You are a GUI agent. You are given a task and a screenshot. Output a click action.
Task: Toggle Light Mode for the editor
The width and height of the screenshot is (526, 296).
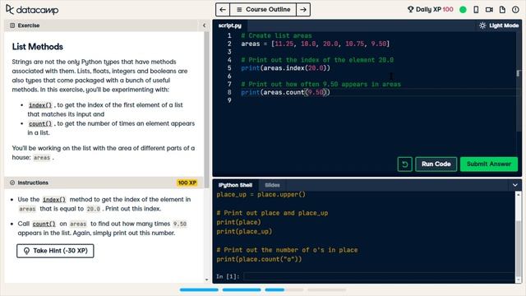[x=499, y=25]
